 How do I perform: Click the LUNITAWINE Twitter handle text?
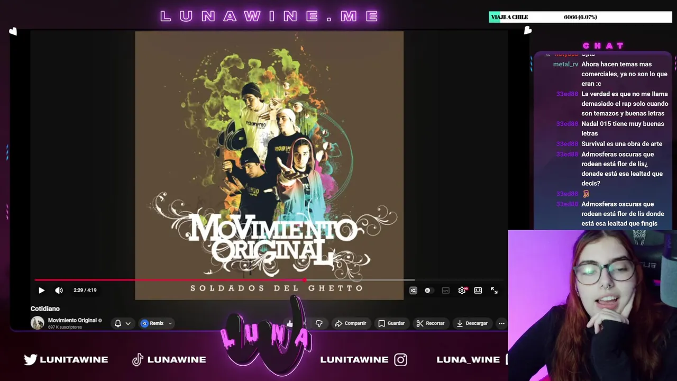tap(74, 359)
